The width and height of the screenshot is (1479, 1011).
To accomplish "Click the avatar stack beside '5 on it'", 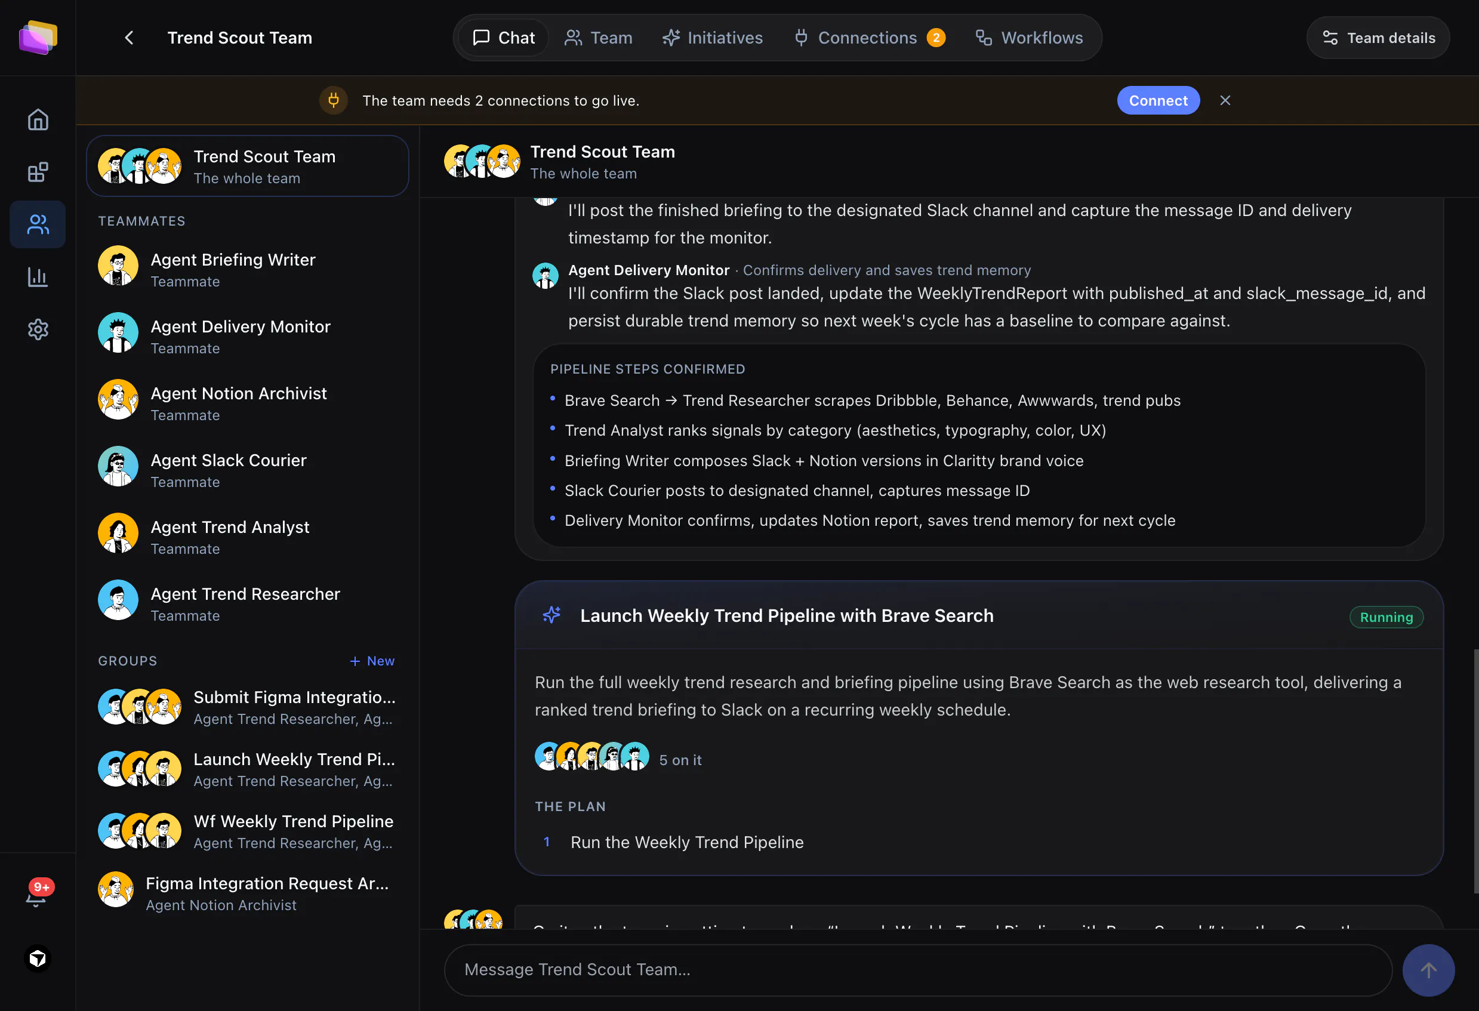I will coord(592,756).
